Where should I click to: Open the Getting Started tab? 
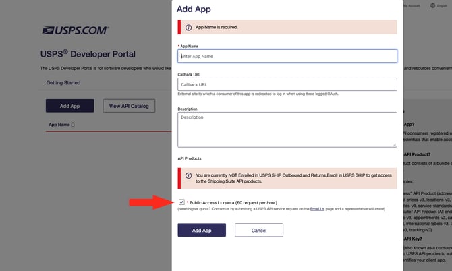tap(63, 83)
